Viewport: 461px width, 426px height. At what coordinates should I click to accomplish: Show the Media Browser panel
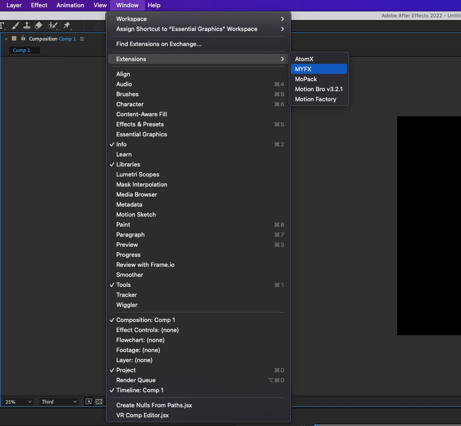(198, 194)
